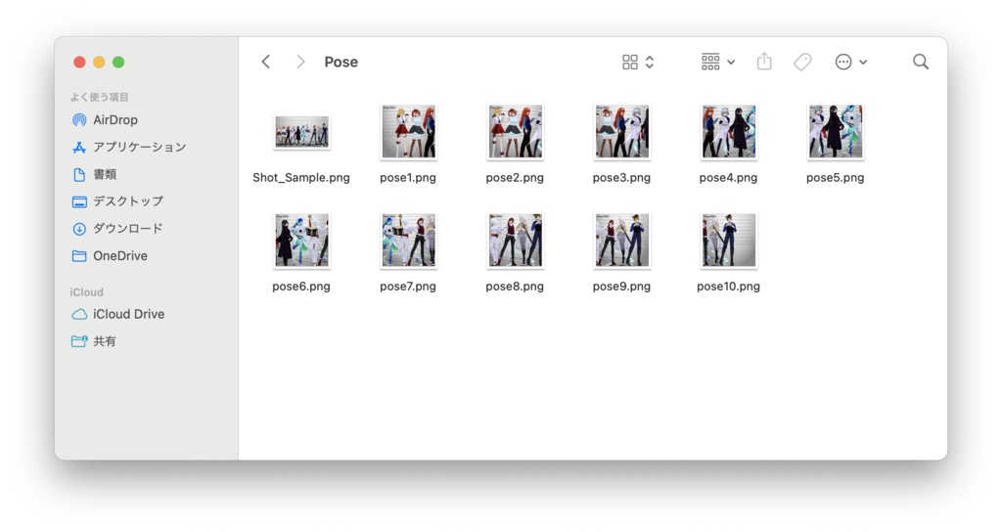Open the search magnifier

[921, 62]
